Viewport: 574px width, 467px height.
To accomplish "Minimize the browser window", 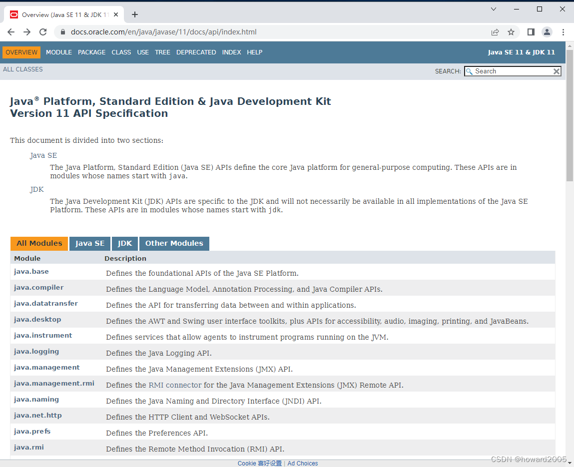I will (x=517, y=9).
